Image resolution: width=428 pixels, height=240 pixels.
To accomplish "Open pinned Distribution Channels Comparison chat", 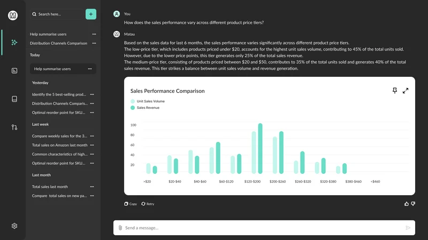I will pyautogui.click(x=58, y=43).
